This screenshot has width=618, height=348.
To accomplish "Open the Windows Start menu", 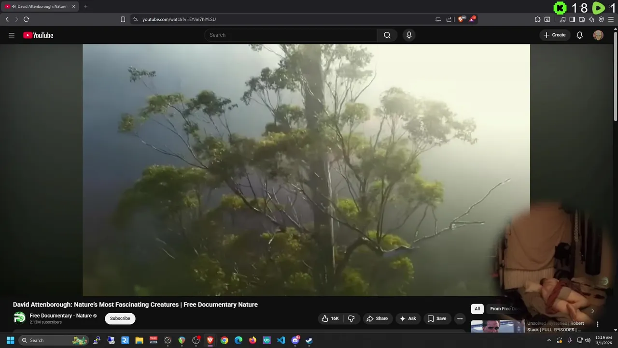I will 10,340.
